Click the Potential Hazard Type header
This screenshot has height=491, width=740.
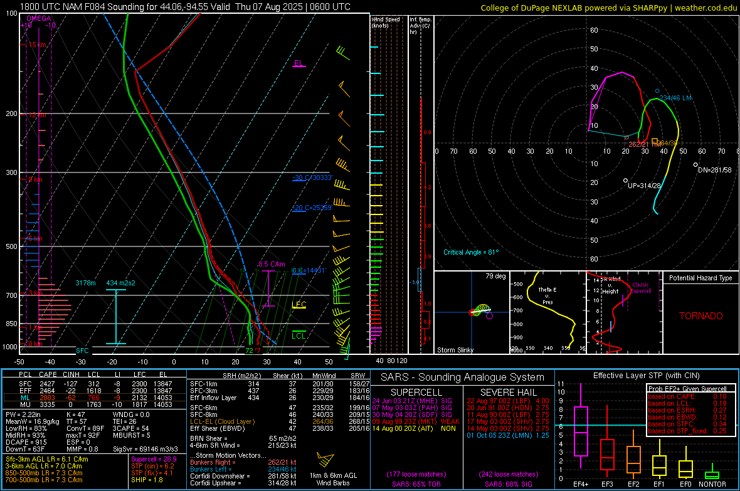click(700, 278)
